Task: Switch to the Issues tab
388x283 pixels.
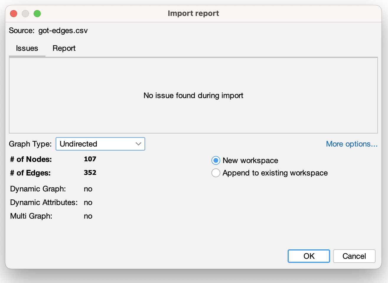Action: pyautogui.click(x=27, y=48)
